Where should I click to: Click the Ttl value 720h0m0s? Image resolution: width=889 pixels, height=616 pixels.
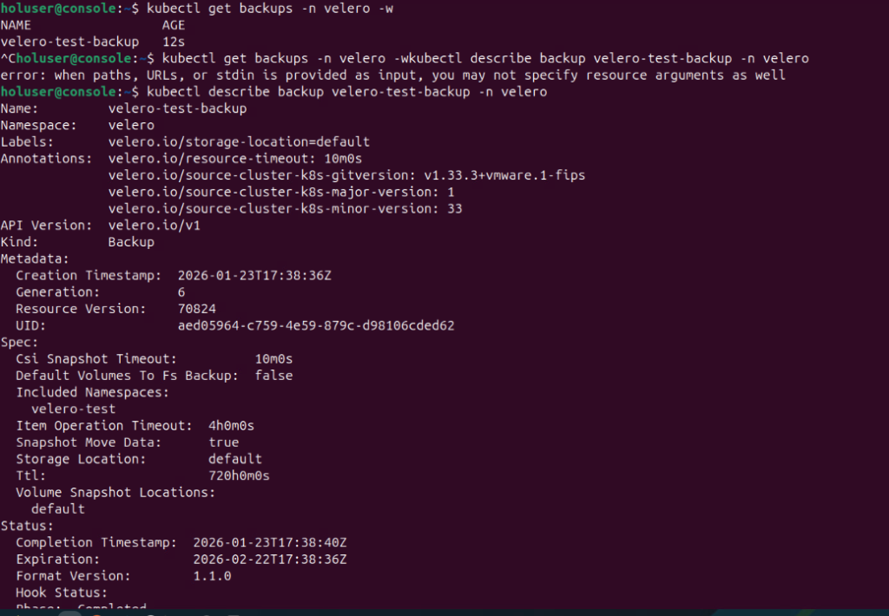(239, 475)
